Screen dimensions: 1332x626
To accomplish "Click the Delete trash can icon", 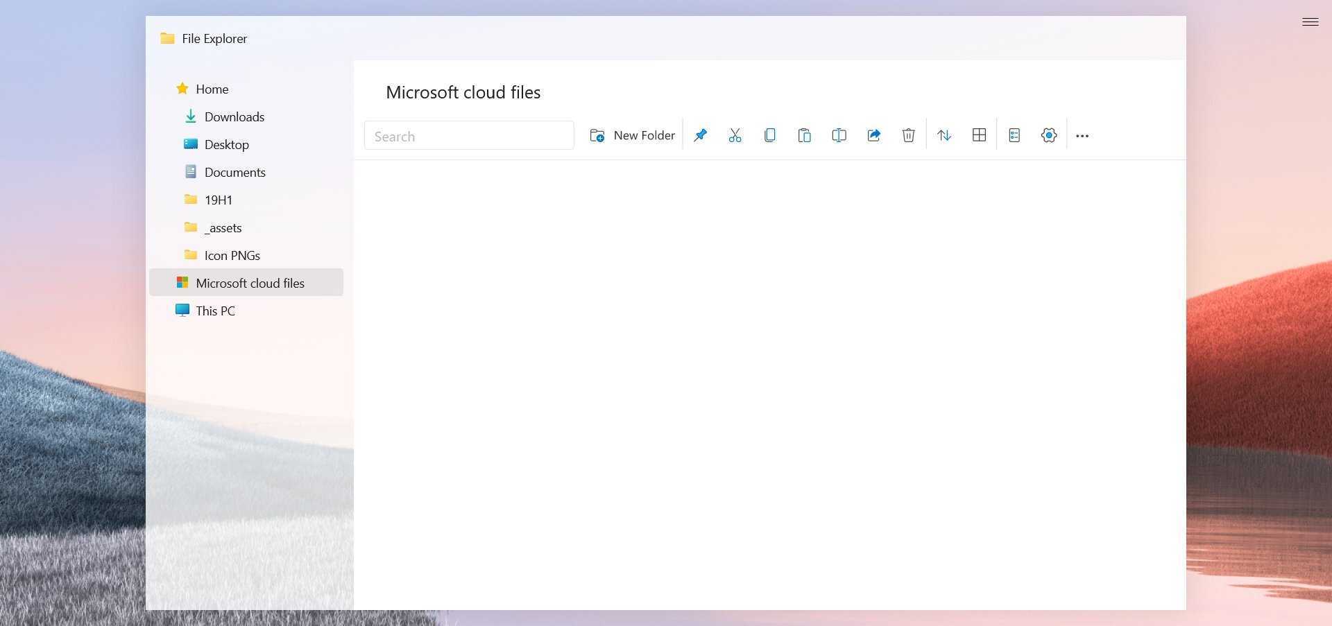I will click(x=908, y=135).
